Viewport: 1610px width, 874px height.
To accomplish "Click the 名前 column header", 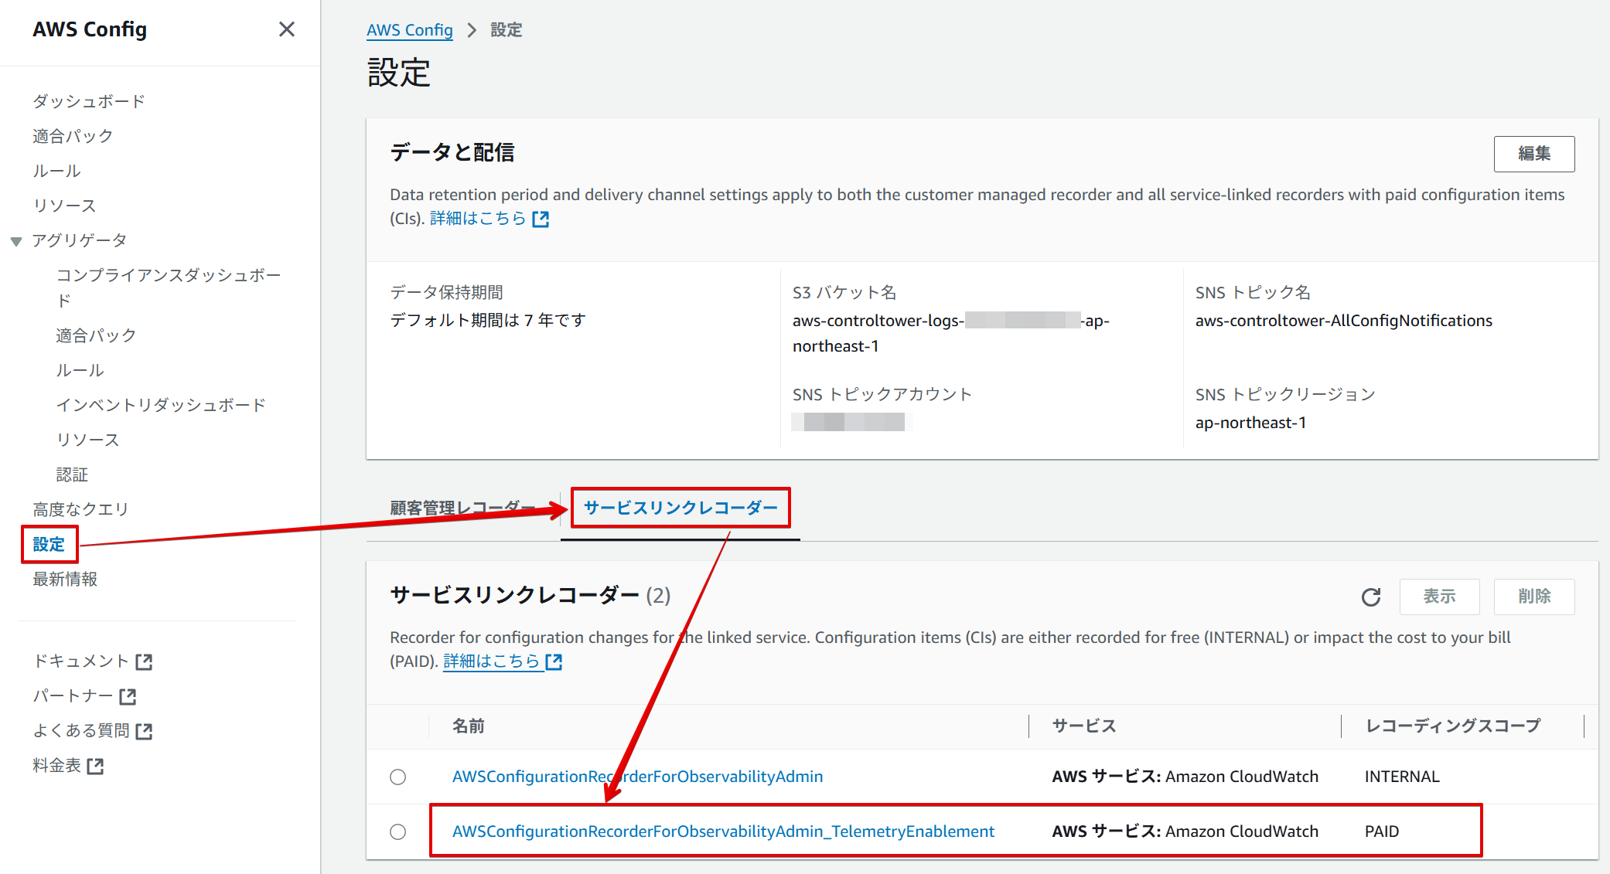I will 469,726.
